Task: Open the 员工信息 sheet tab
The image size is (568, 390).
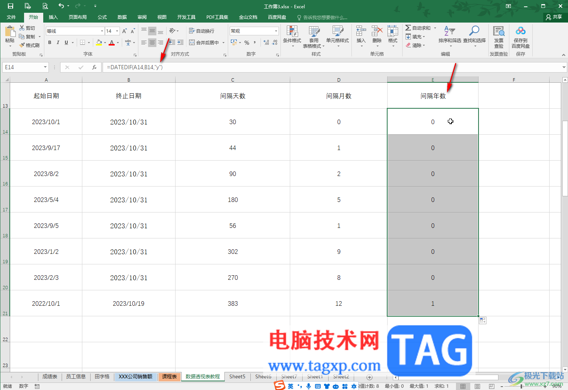Action: 76,377
